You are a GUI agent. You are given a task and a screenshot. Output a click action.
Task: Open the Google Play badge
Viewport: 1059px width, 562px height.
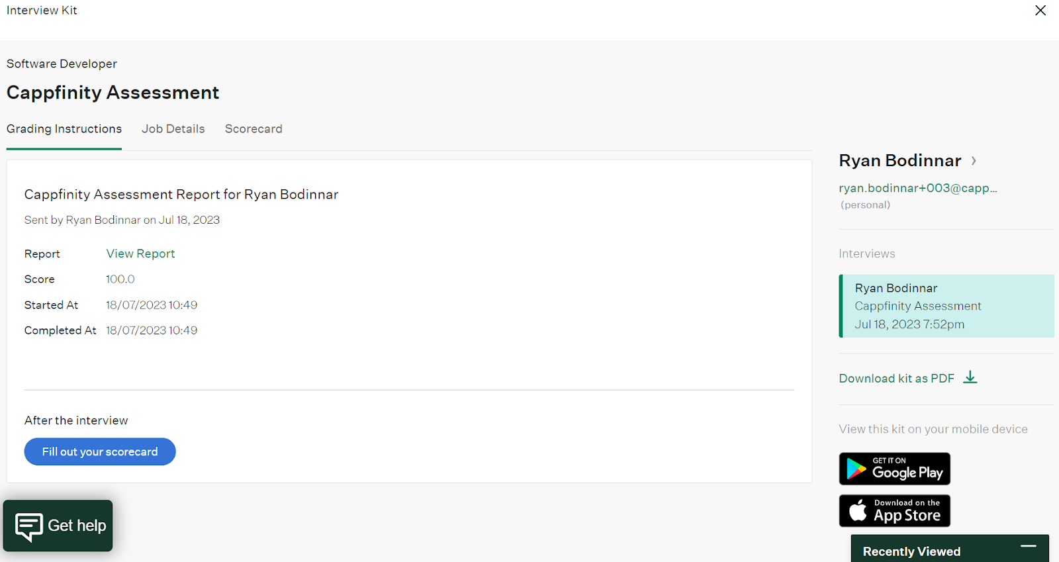pos(895,469)
